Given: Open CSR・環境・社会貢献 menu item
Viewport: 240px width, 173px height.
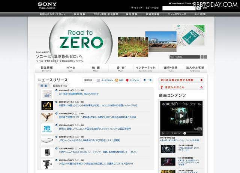Looking at the screenshot, I should point(106,14).
